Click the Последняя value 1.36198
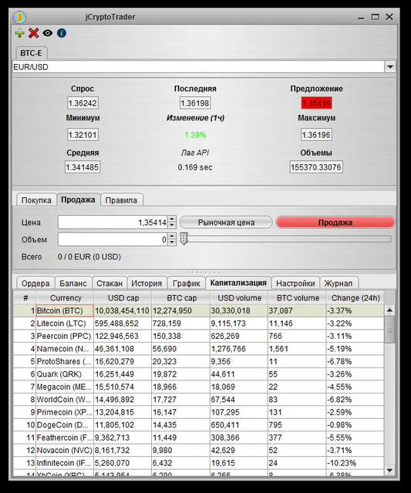411x493 pixels. click(195, 103)
